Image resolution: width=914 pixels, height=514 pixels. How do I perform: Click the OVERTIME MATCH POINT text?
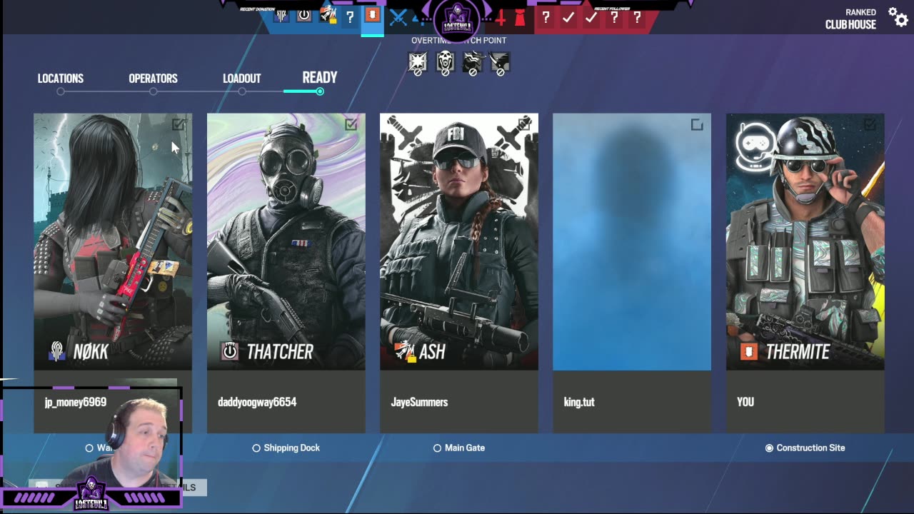click(x=458, y=41)
